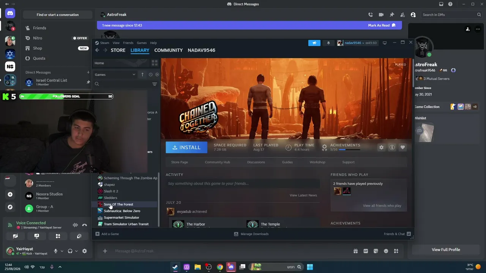Open Steam Games menu
486x273 pixels.
(x=142, y=43)
